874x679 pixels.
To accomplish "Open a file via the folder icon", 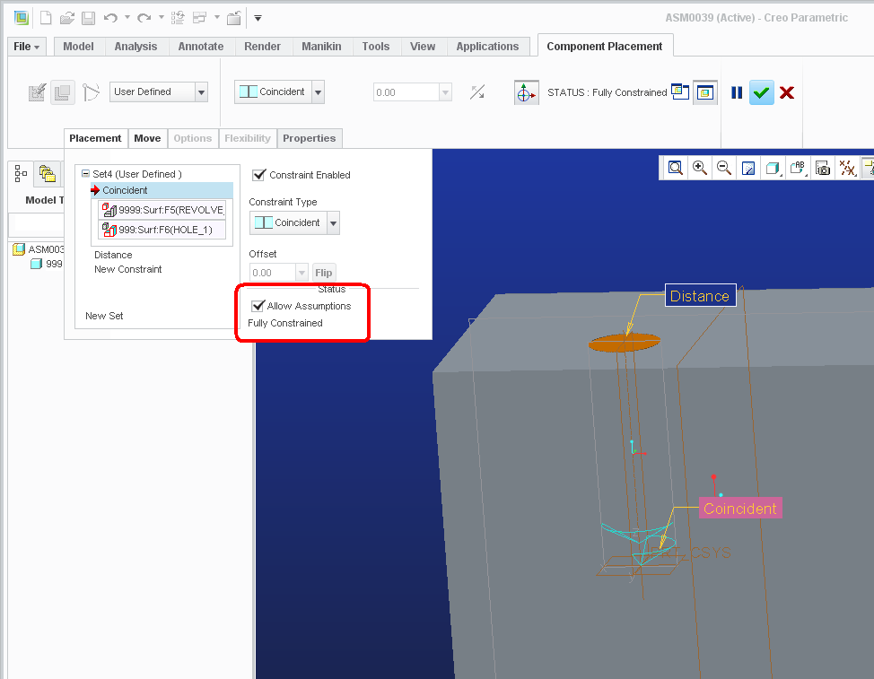I will coord(67,18).
